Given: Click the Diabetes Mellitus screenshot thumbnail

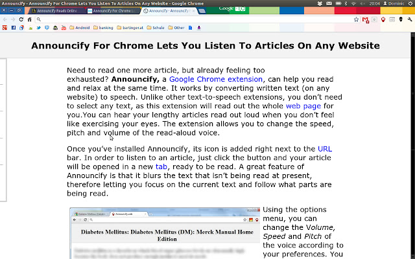Looking at the screenshot, I should (165, 233).
